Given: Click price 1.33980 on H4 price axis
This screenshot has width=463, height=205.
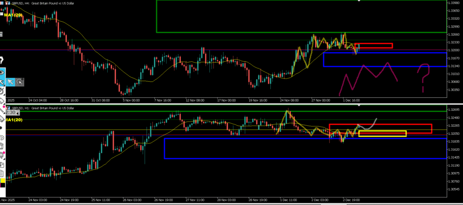Looking at the screenshot, I should click(x=455, y=3).
